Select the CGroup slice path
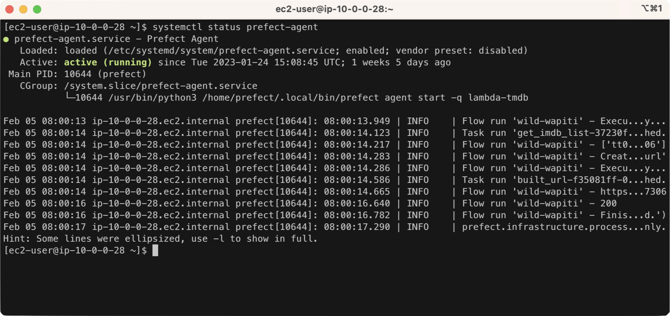This screenshot has height=316, width=670. 160,85
